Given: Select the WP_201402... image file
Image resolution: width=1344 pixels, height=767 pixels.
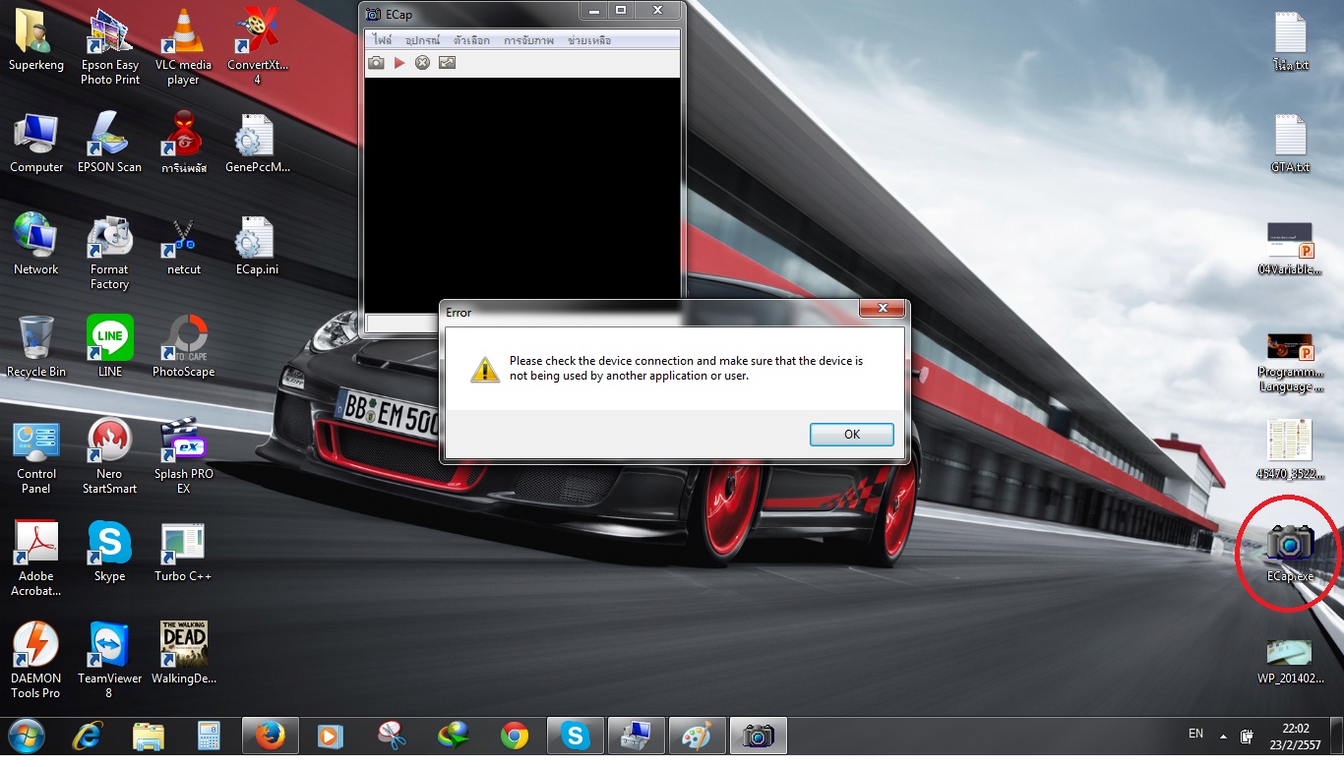Looking at the screenshot, I should [x=1290, y=661].
